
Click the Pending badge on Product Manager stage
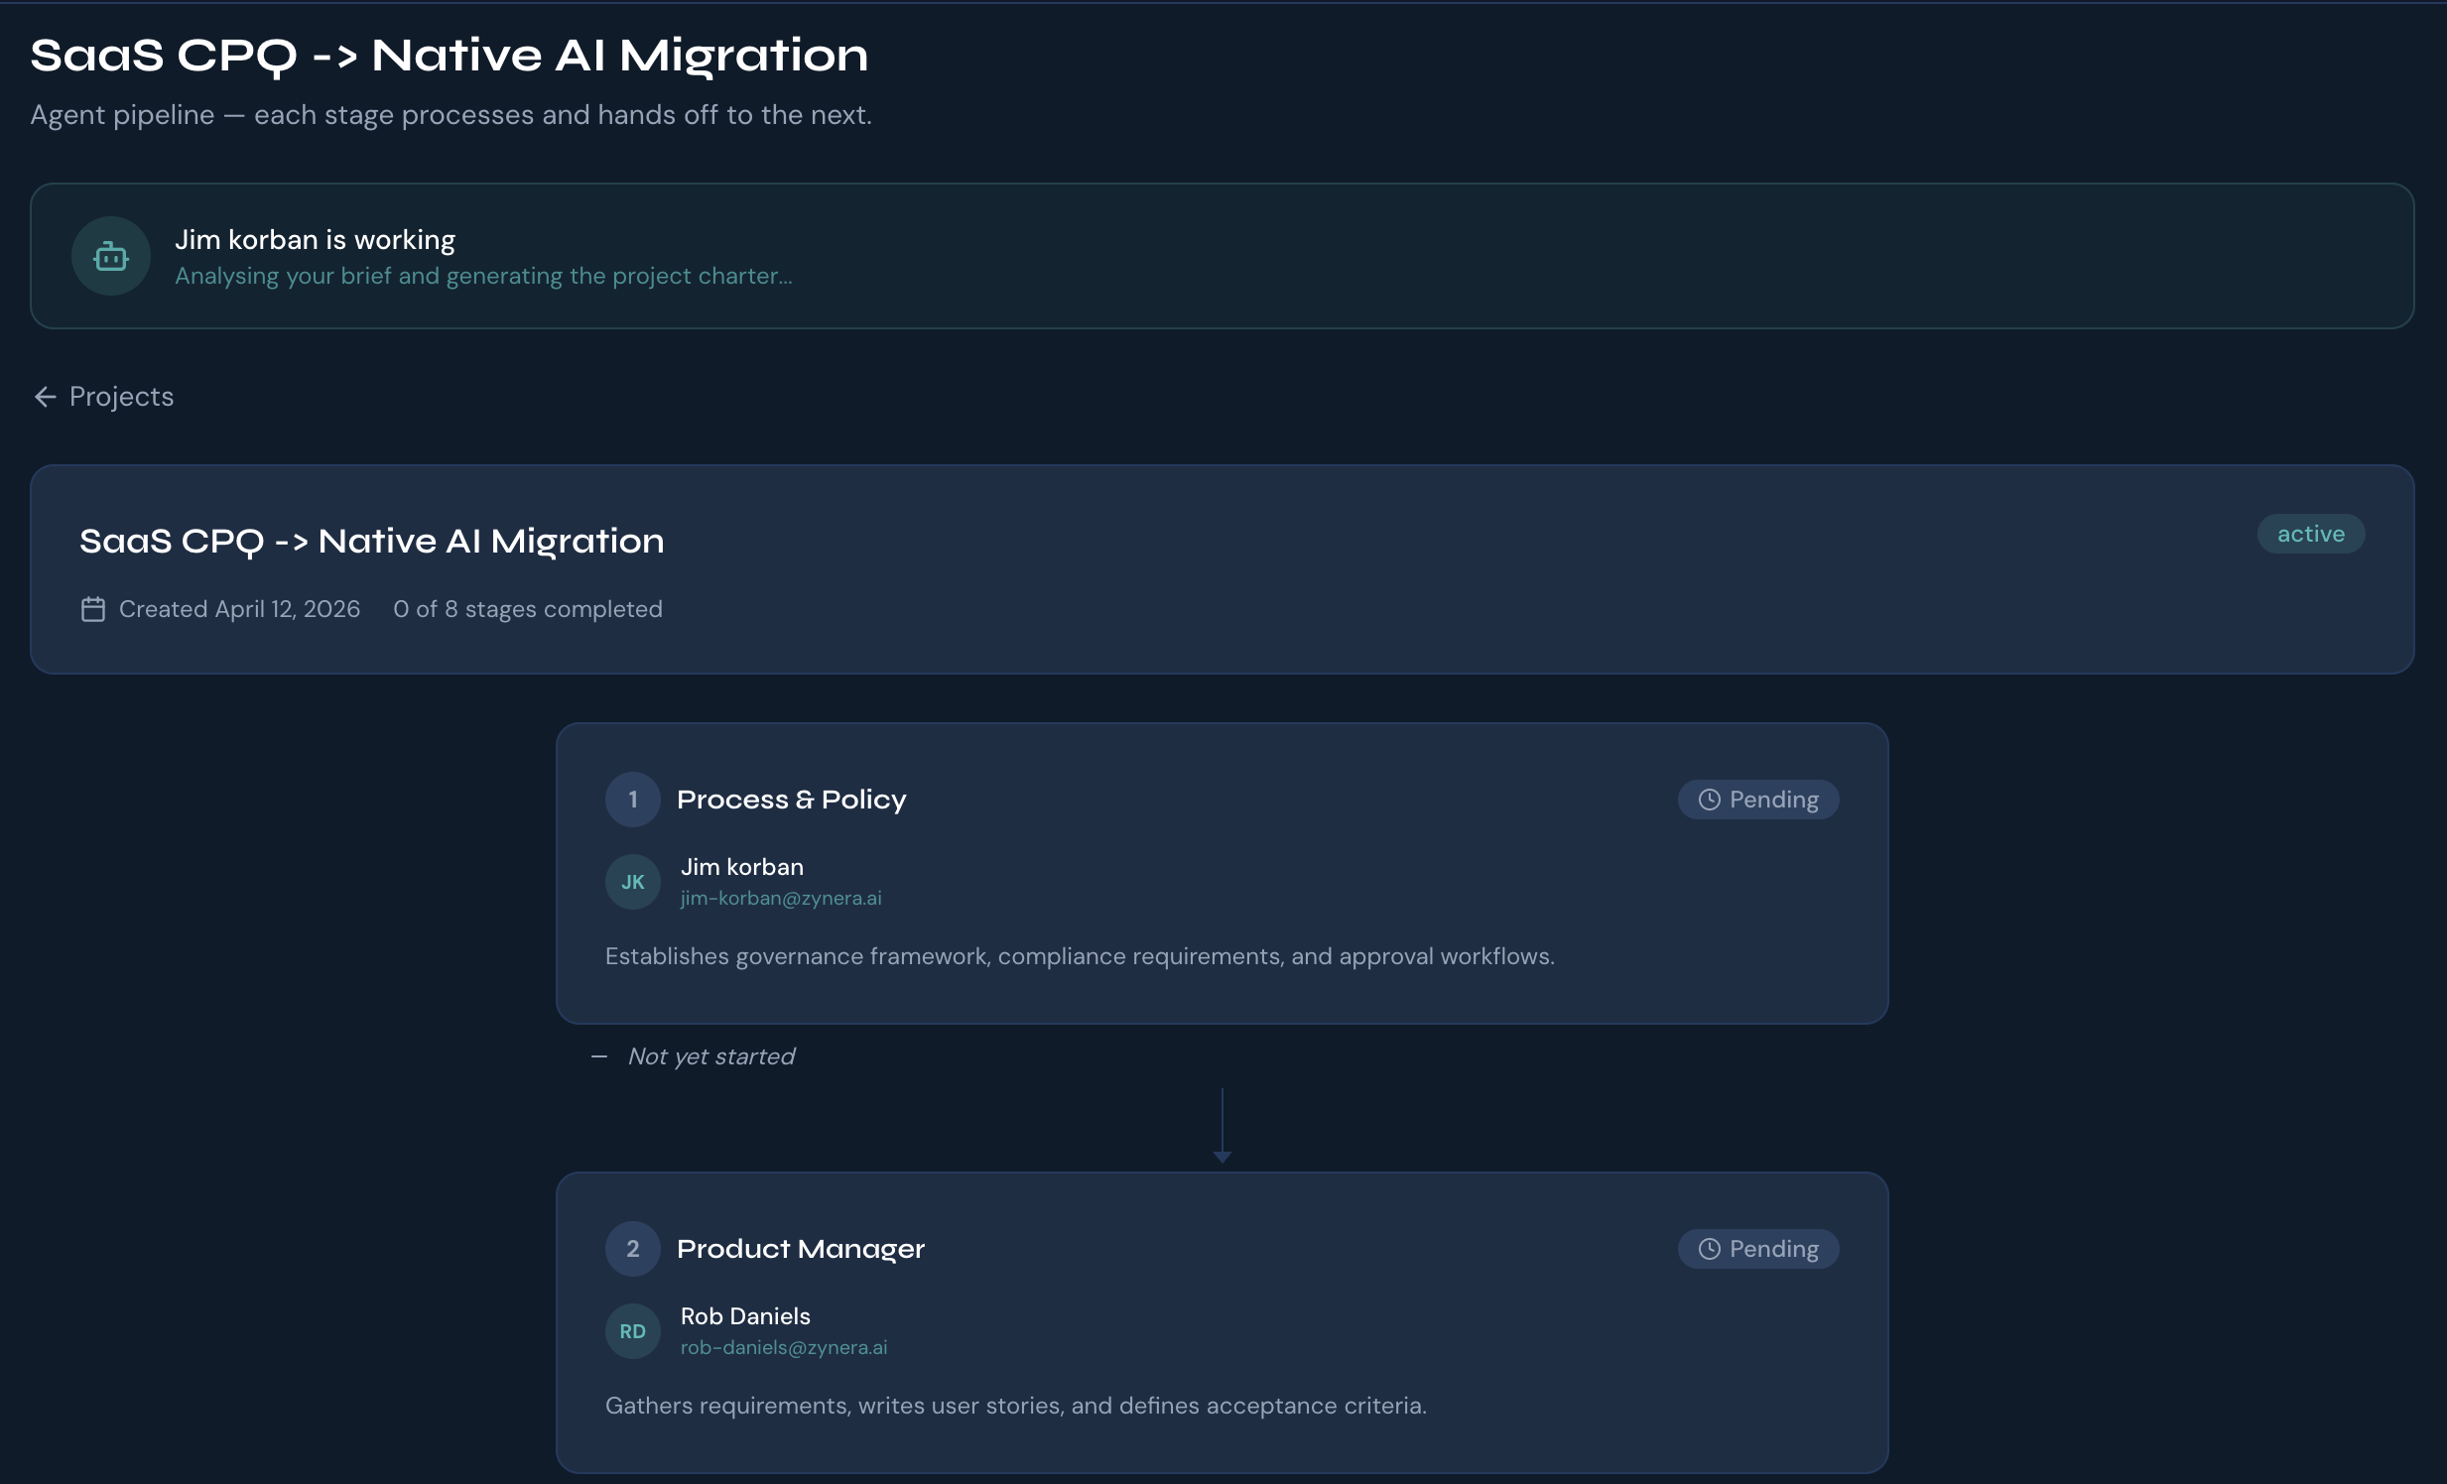click(x=1757, y=1249)
